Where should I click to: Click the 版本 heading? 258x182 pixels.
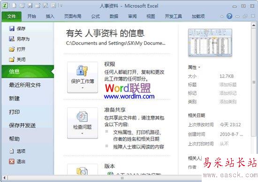[x=110, y=166]
